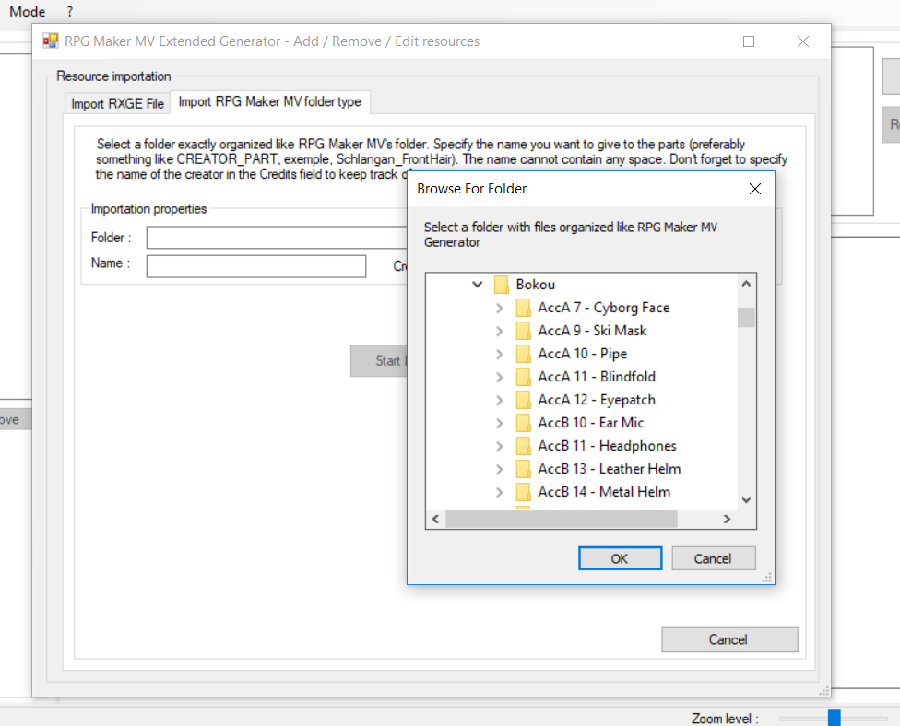Image resolution: width=900 pixels, height=726 pixels.
Task: Select the AccB 10 - Ear Mic folder
Action: click(x=591, y=423)
